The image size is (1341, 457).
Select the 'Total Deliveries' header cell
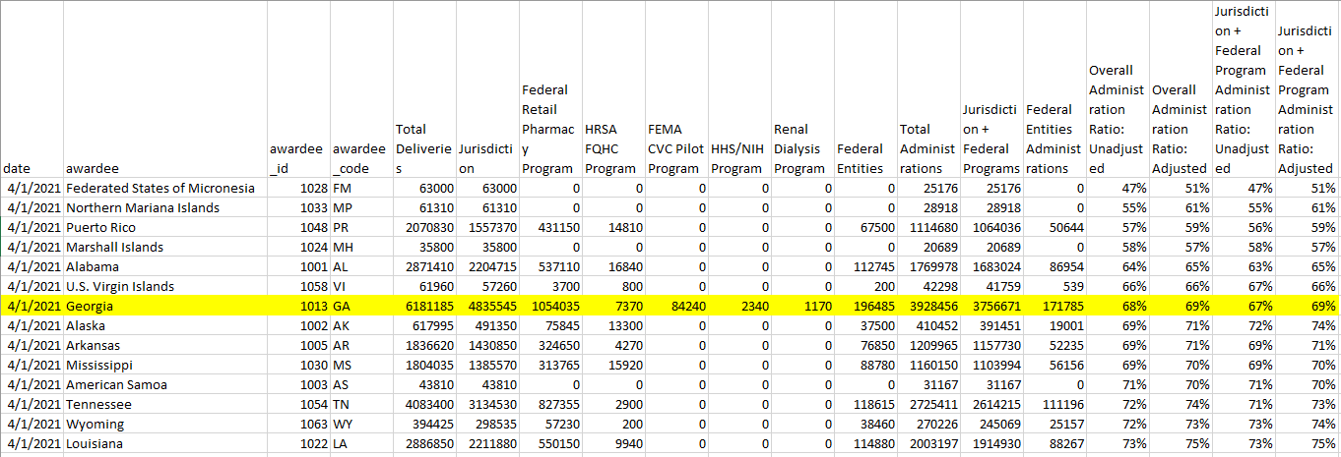pos(423,89)
